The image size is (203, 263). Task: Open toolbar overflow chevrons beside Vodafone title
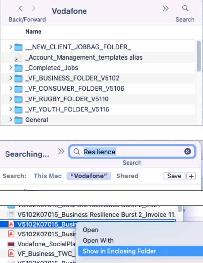pos(165,8)
